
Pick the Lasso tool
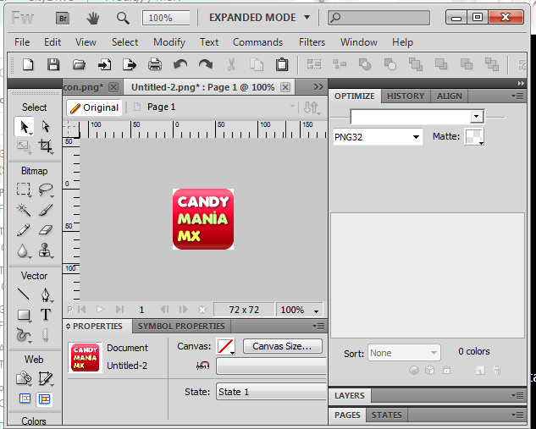[x=46, y=190]
